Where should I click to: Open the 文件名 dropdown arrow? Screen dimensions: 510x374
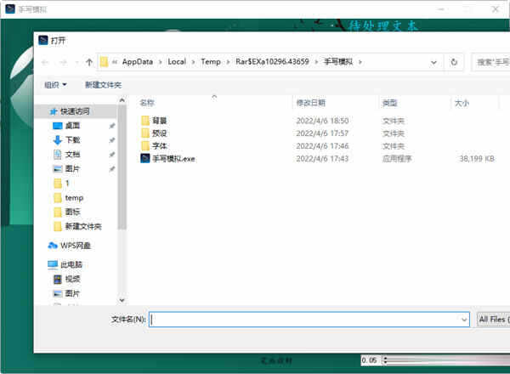pyautogui.click(x=464, y=320)
